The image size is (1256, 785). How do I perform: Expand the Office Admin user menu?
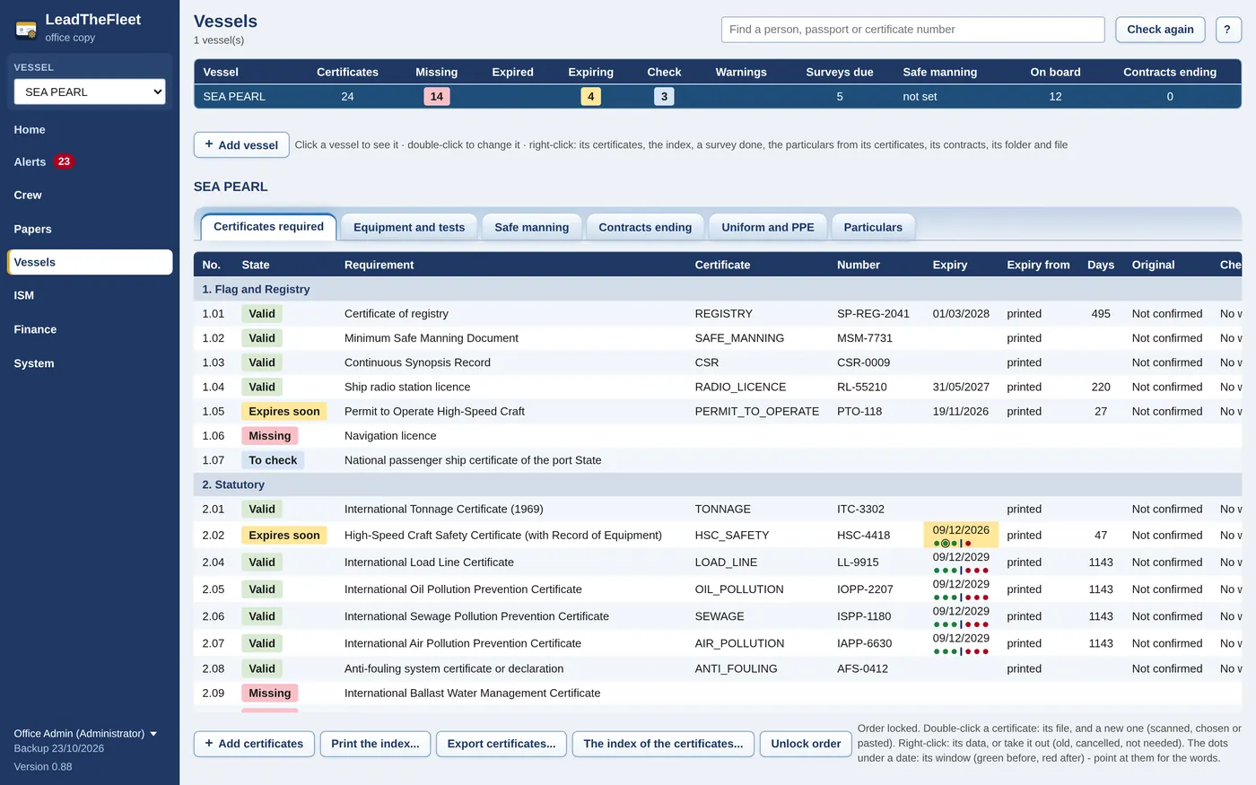click(x=86, y=733)
